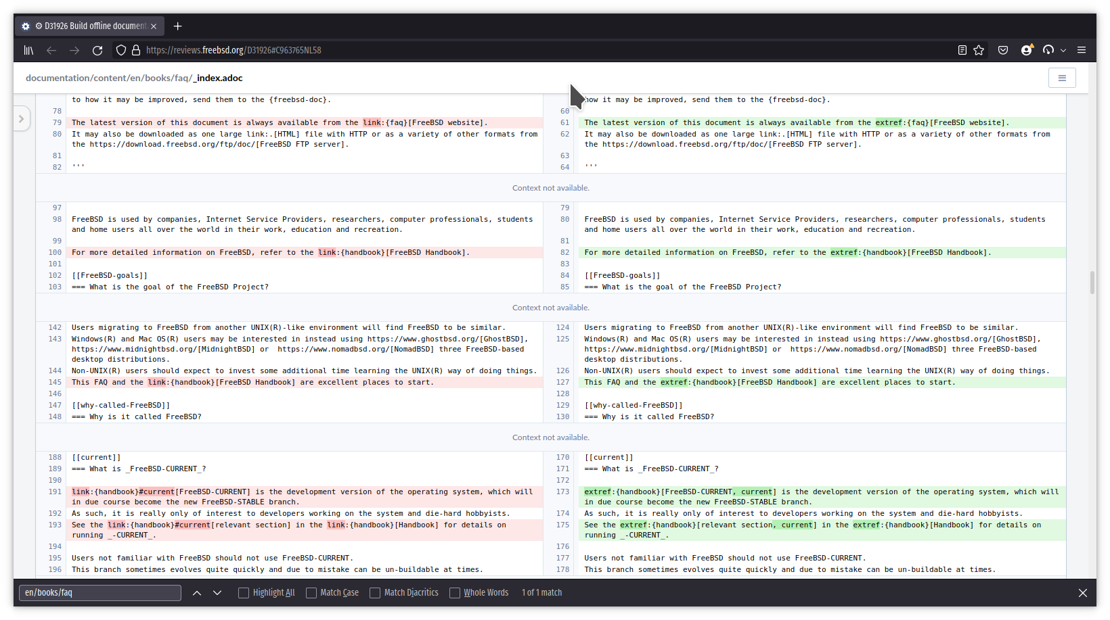The image size is (1110, 620).
Task: Click right line number 82
Action: click(x=565, y=253)
